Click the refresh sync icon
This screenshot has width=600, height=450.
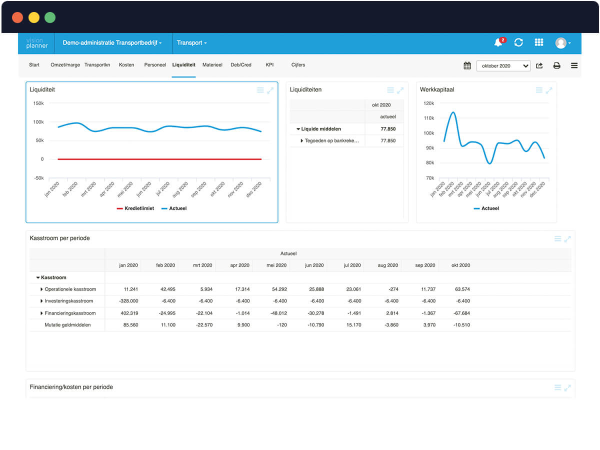[x=518, y=42]
